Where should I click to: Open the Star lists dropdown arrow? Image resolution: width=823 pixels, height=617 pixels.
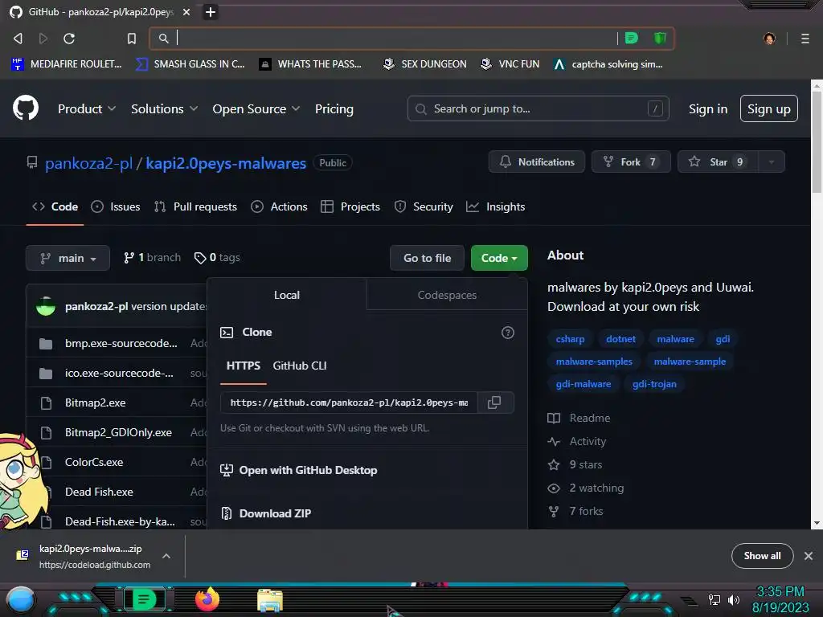tap(771, 161)
